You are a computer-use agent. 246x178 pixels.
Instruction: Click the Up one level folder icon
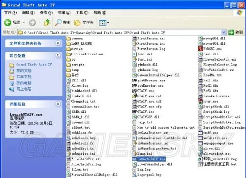pos(47,23)
